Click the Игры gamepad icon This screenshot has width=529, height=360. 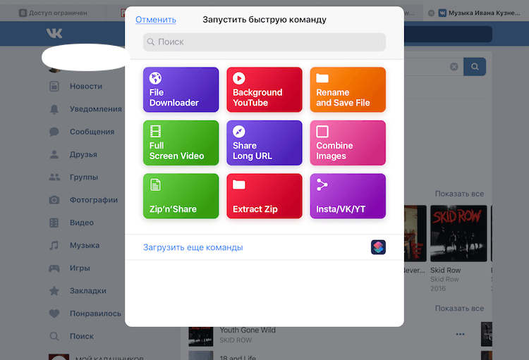coord(54,268)
